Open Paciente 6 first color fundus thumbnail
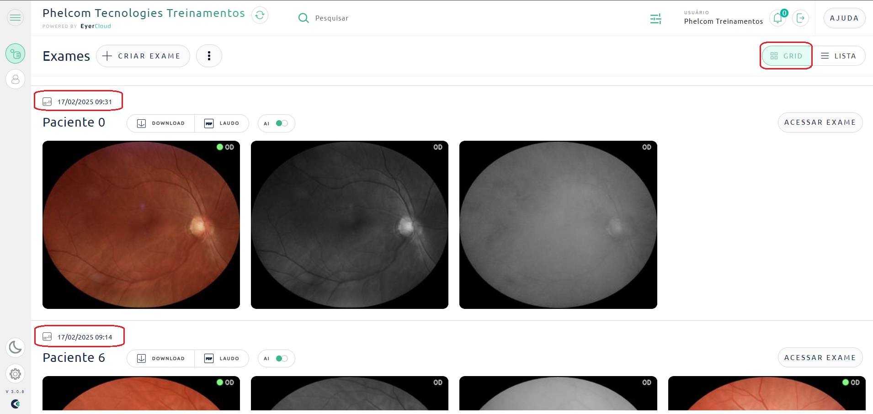873x414 pixels. (141, 393)
